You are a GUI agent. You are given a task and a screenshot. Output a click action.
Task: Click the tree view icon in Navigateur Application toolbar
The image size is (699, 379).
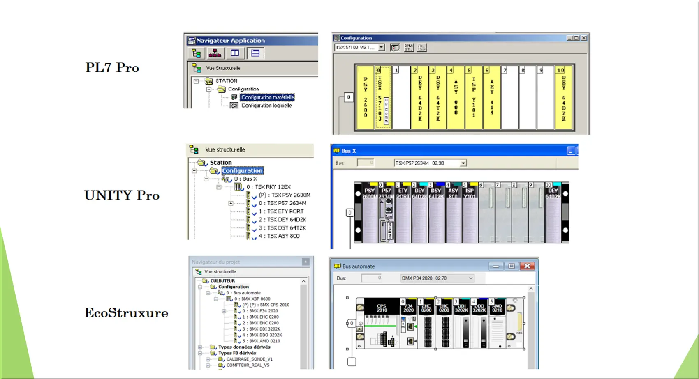(x=196, y=53)
